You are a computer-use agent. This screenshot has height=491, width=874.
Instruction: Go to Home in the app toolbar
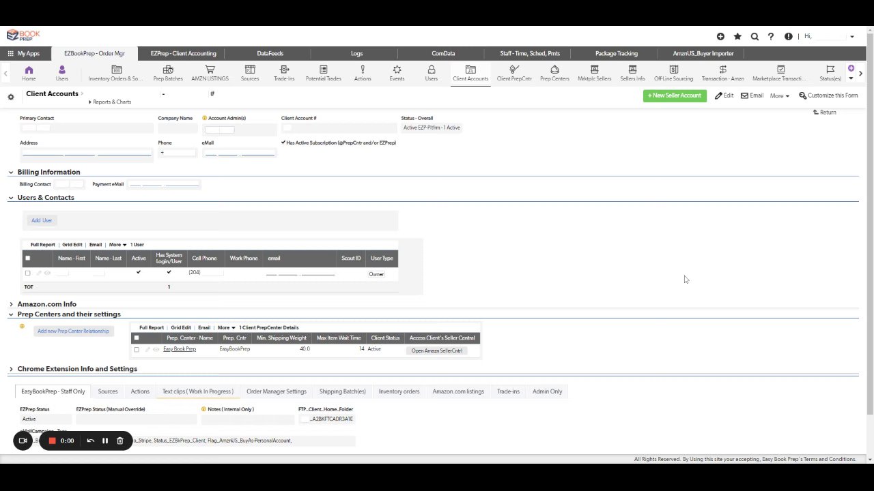coord(29,73)
